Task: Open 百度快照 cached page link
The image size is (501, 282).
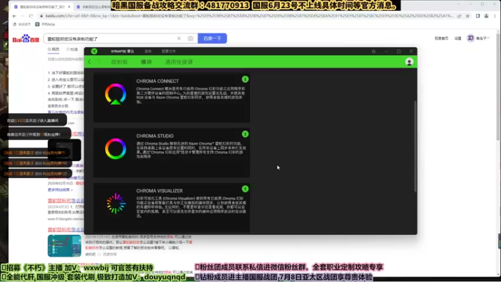Action: pyautogui.click(x=110, y=254)
